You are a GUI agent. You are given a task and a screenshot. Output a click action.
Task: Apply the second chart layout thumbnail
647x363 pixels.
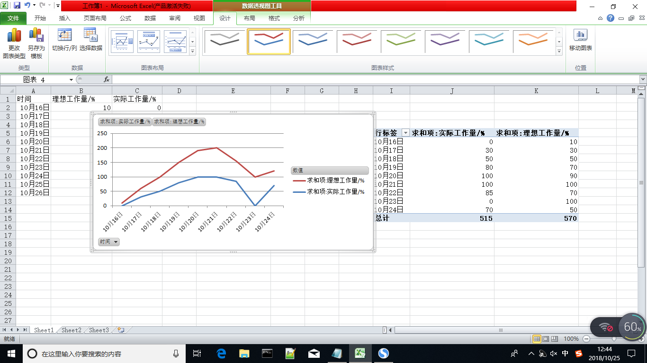coord(149,42)
